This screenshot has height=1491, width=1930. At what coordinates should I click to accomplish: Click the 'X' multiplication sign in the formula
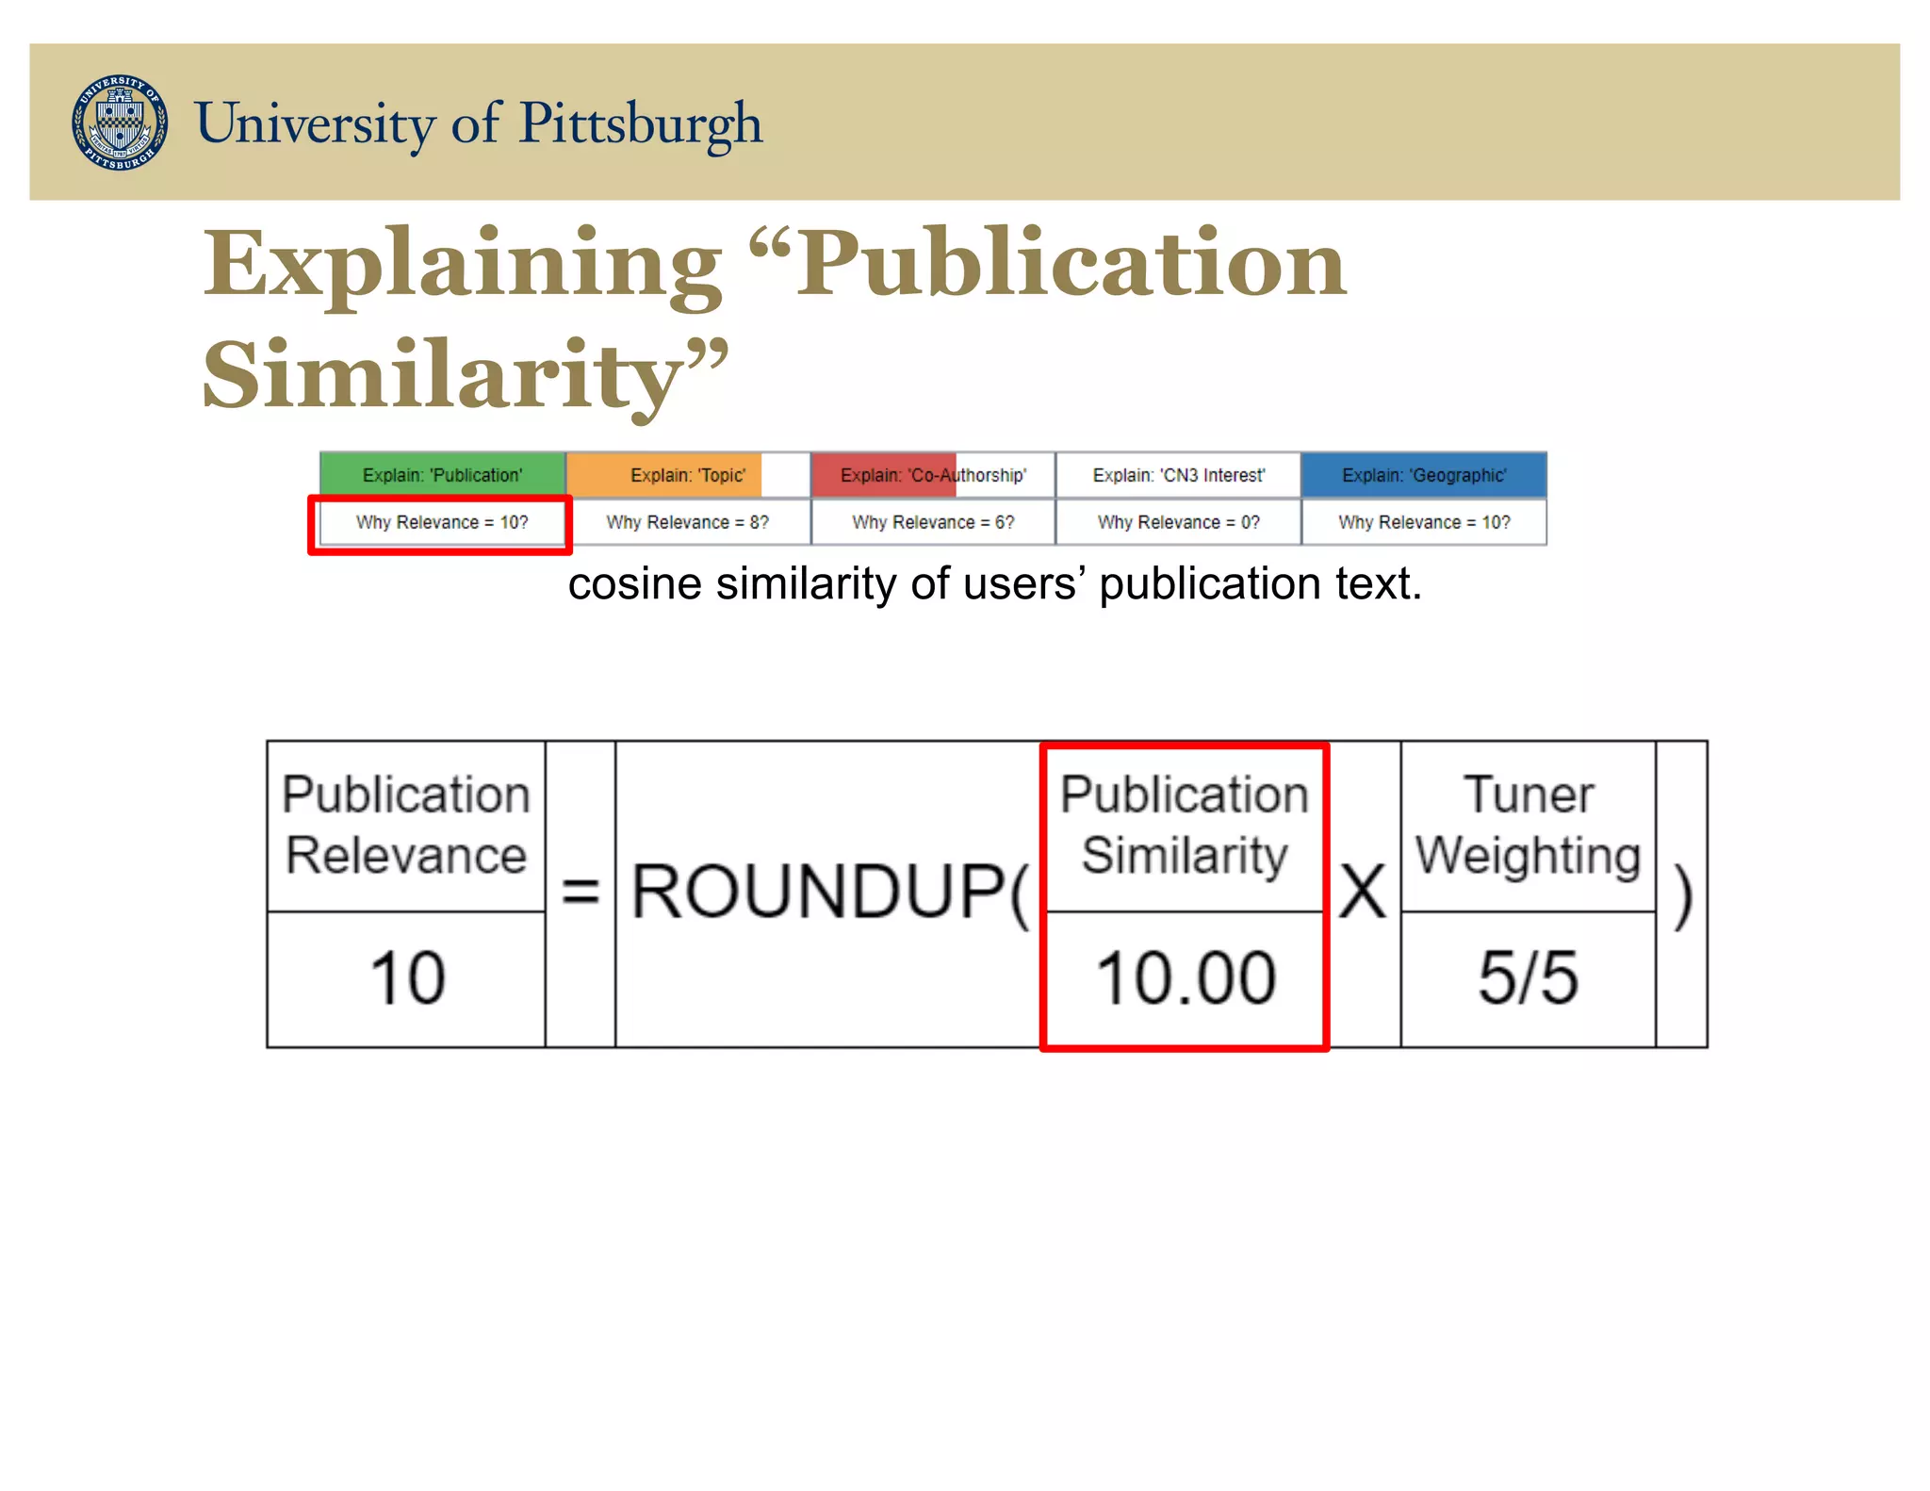click(x=1363, y=893)
